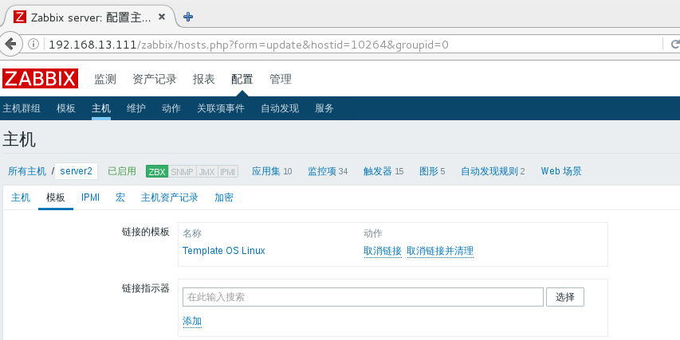Switch to the 模板 form tab
Screen dimensions: 680x340
point(56,198)
